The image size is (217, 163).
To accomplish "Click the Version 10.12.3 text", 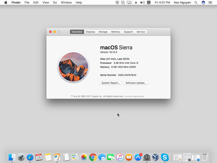I will coord(108,52).
